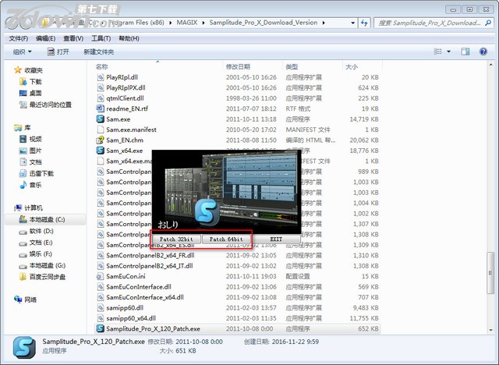
Task: Expand arrow after Samplitude_Pro_X_Download_Version breadcrumb
Action: (x=324, y=23)
